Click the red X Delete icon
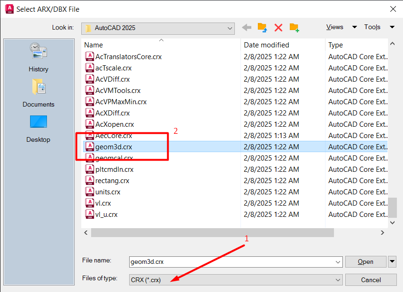 coord(279,28)
